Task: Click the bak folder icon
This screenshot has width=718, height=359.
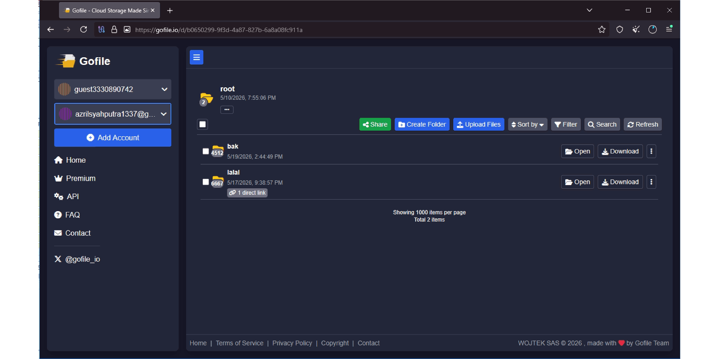Action: tap(217, 151)
